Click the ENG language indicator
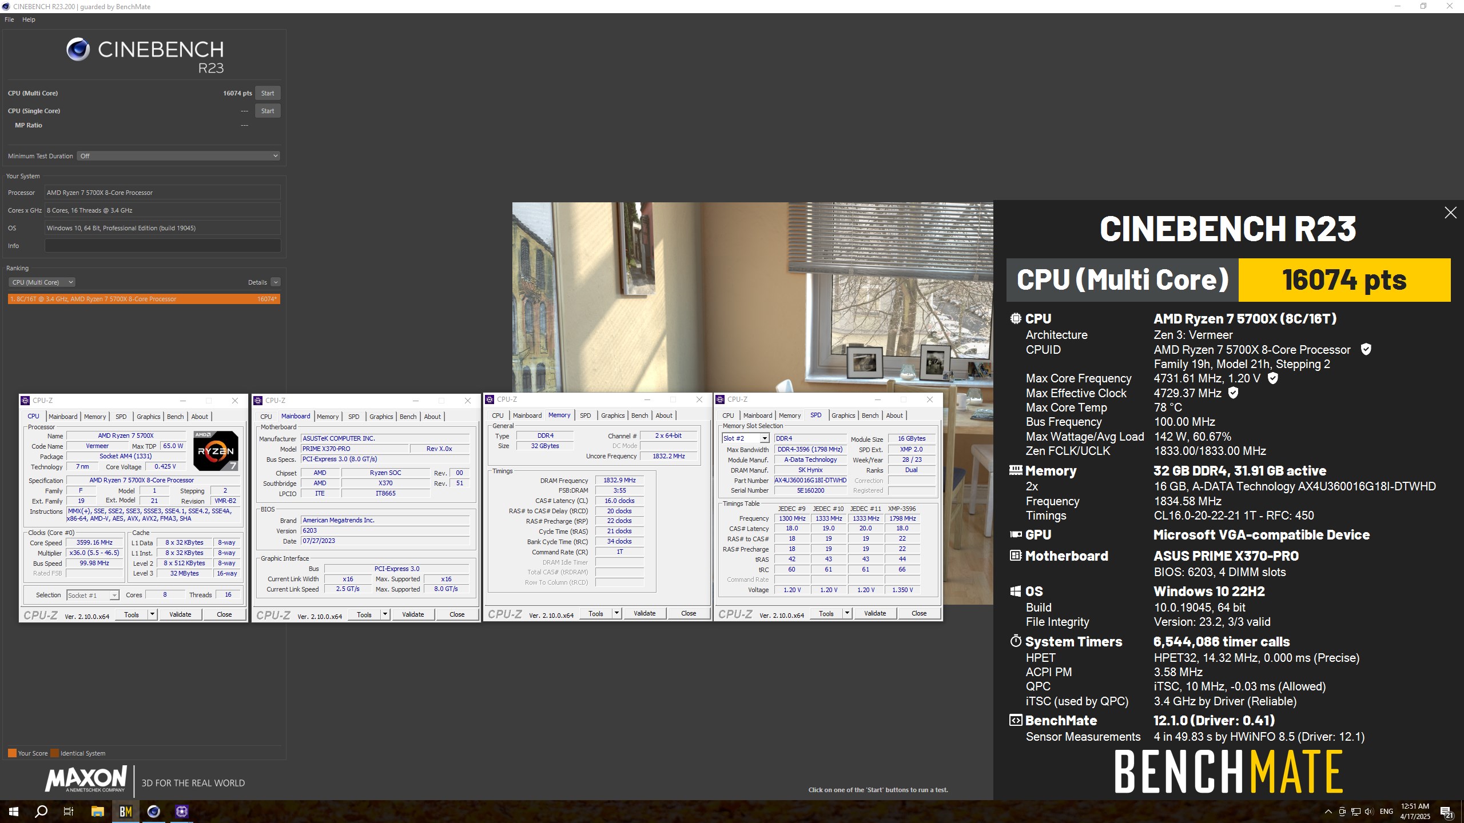This screenshot has height=823, width=1464. pyautogui.click(x=1386, y=812)
